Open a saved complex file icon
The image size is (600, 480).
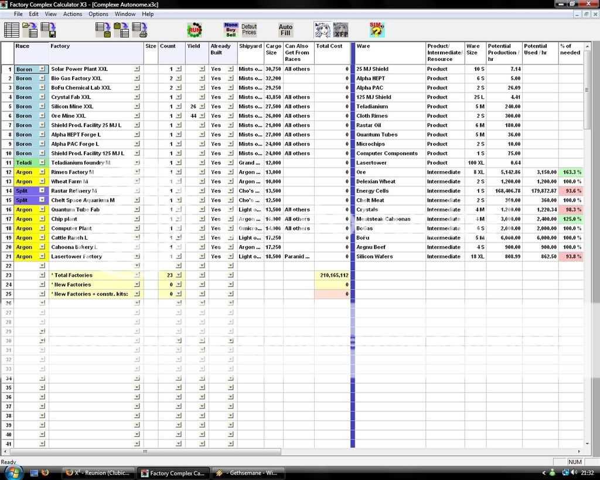click(29, 29)
